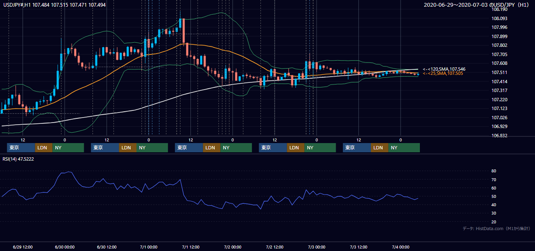Screen dimensions: 535x251
Task: Click the 107.220 price axis label
Action: [499, 100]
